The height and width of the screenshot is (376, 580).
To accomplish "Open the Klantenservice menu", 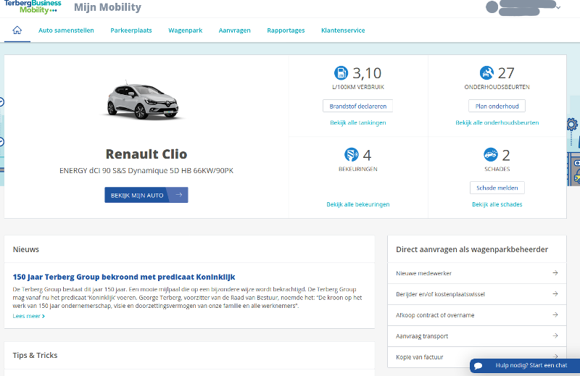I will (x=343, y=30).
